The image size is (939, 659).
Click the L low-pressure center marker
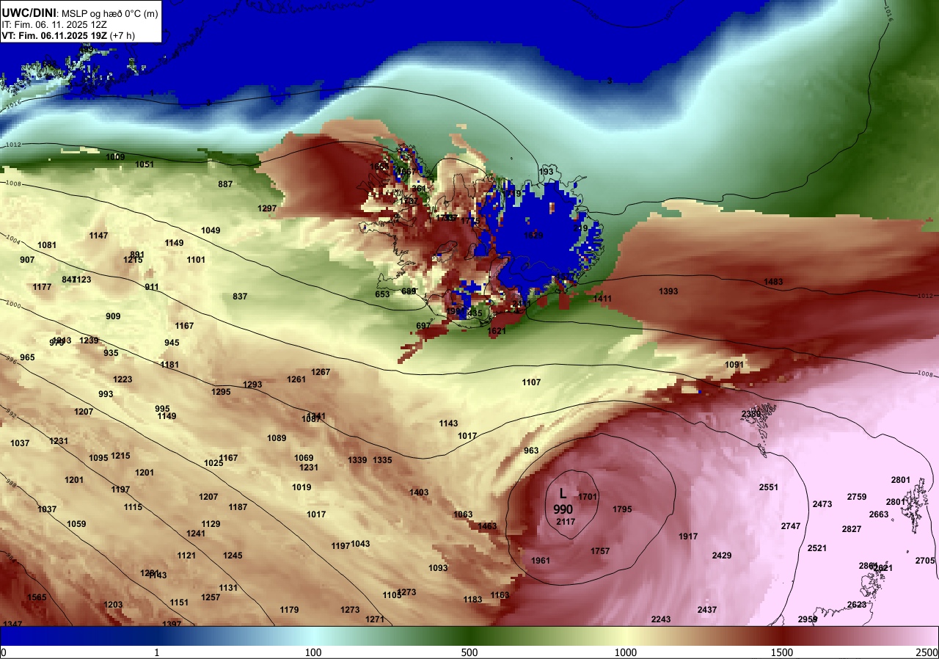(x=563, y=494)
